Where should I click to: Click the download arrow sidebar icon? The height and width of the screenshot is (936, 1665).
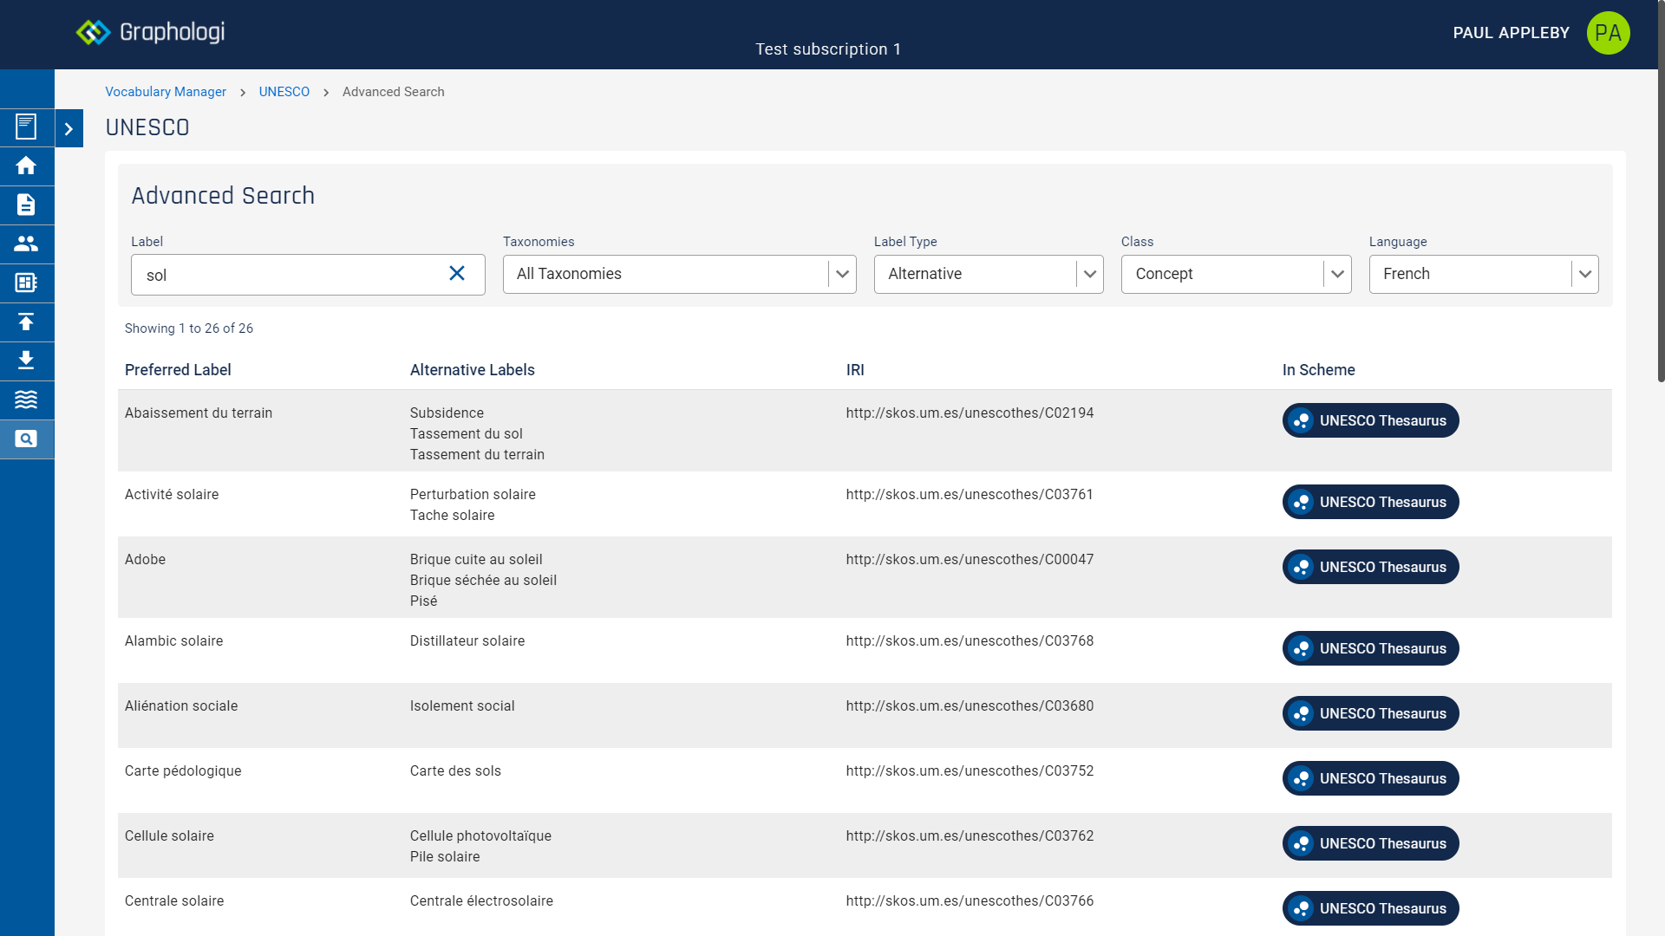[x=26, y=361]
